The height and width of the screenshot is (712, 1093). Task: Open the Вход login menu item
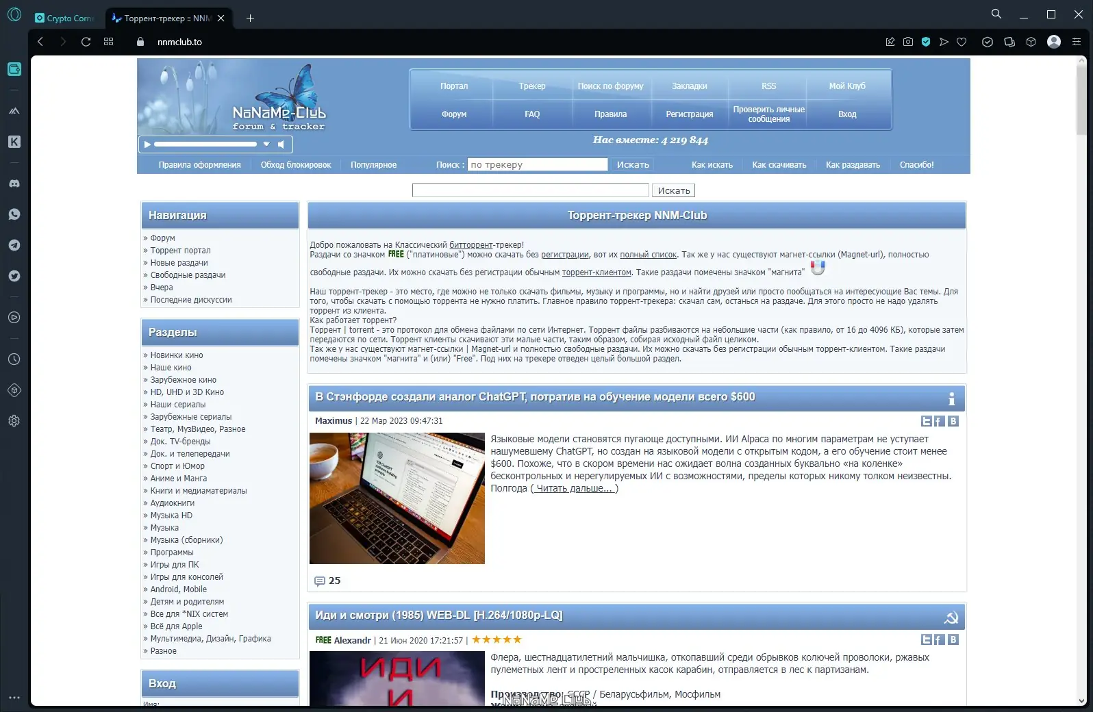point(847,114)
